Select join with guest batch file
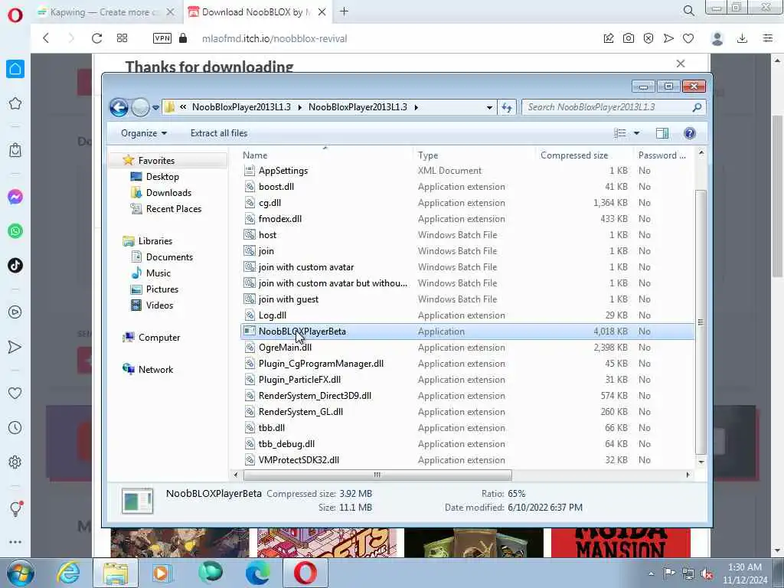This screenshot has height=588, width=784. [x=289, y=299]
